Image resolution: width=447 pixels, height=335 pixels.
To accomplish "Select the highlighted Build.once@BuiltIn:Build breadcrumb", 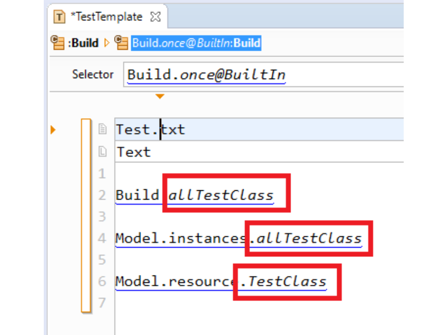I will [x=196, y=43].
